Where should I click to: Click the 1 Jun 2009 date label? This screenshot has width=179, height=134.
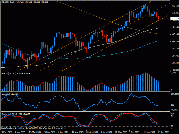tap(135, 132)
